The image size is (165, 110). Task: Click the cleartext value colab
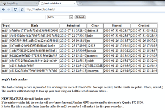click(90, 61)
